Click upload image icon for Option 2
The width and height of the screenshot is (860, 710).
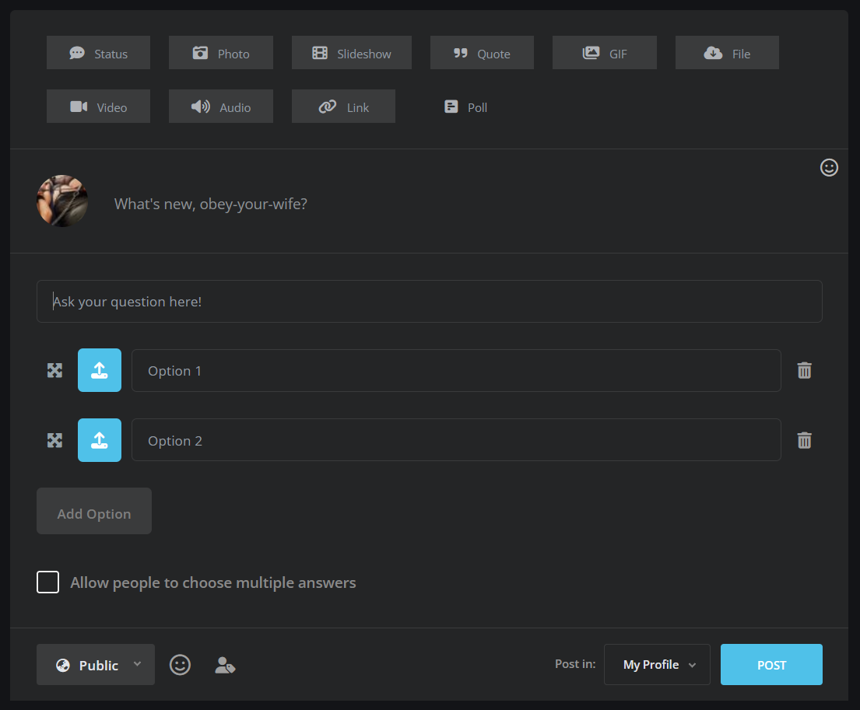[100, 440]
